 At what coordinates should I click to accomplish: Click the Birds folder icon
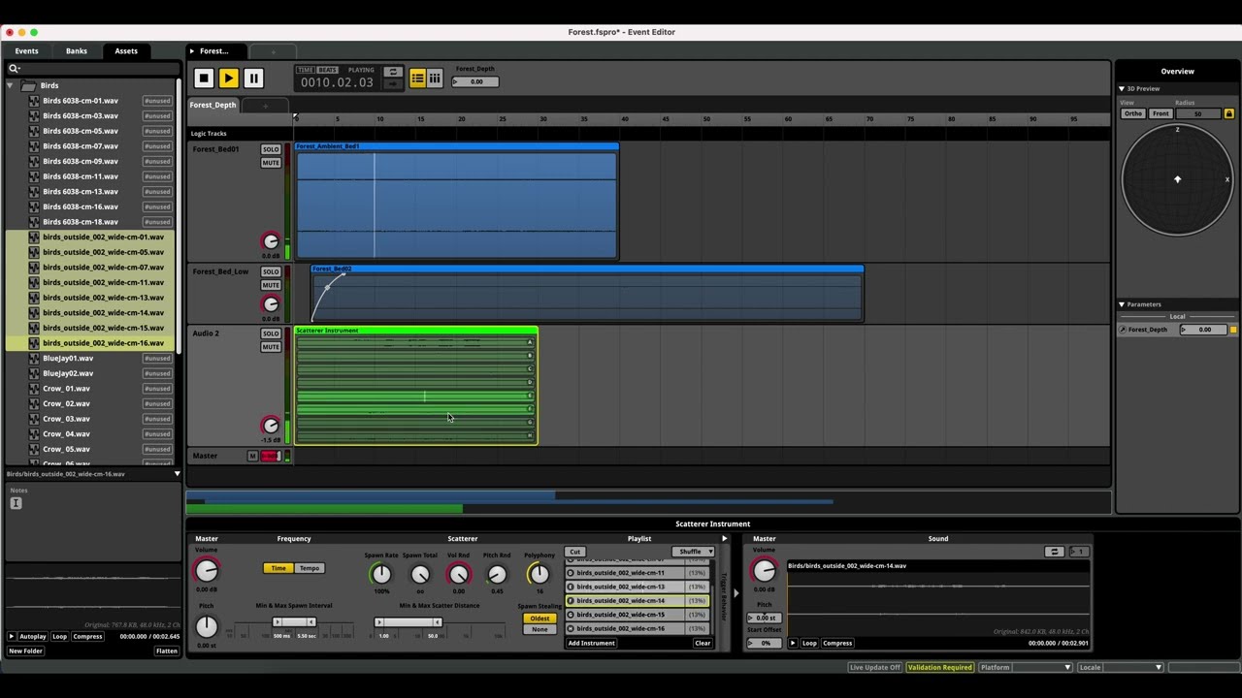click(x=29, y=85)
